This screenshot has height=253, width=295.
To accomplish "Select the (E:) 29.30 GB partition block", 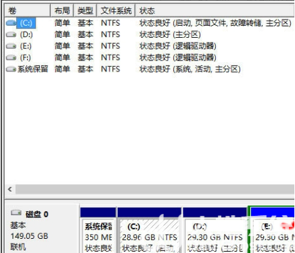I will pyautogui.click(x=272, y=230).
